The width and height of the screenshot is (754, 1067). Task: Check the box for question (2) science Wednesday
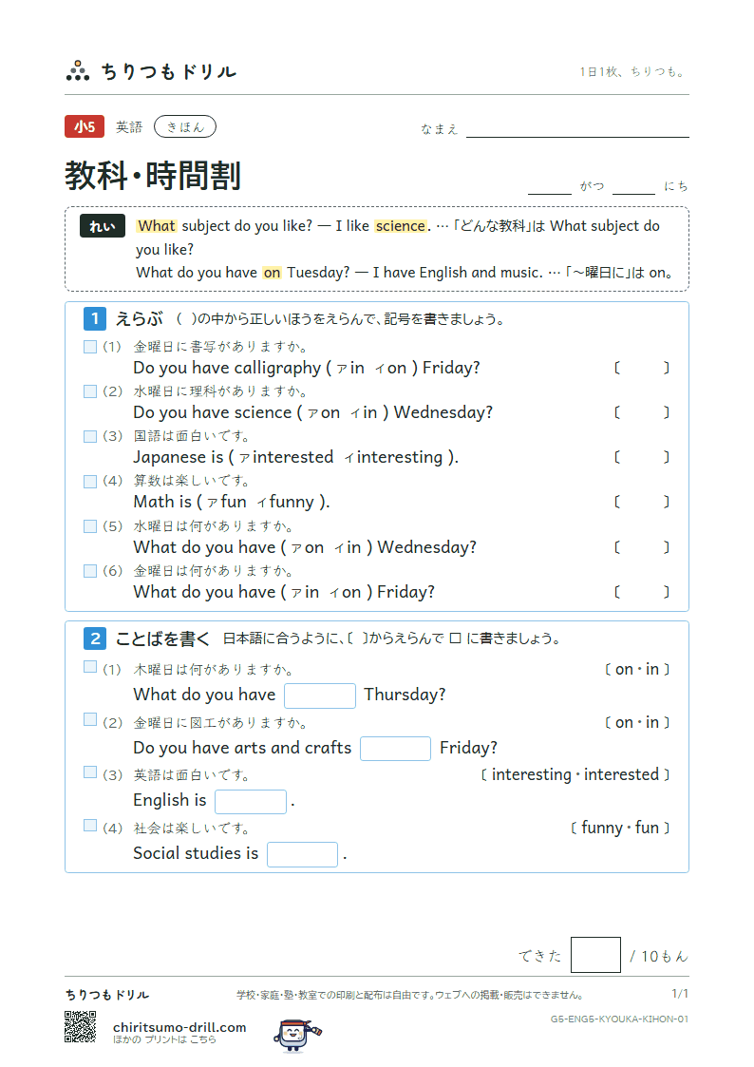90,391
